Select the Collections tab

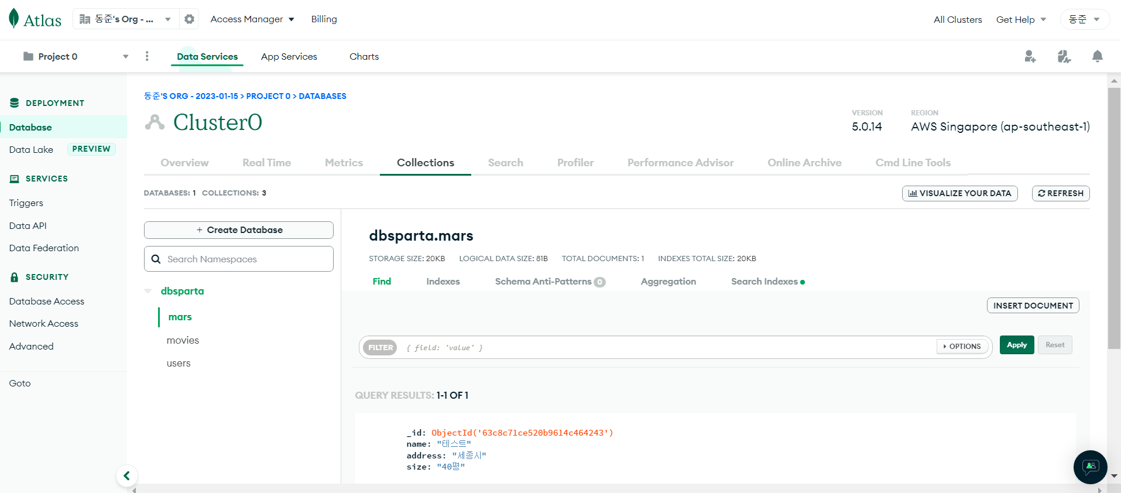(x=426, y=163)
